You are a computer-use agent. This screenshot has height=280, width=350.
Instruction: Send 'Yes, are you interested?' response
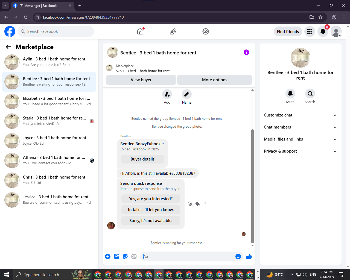(x=151, y=199)
